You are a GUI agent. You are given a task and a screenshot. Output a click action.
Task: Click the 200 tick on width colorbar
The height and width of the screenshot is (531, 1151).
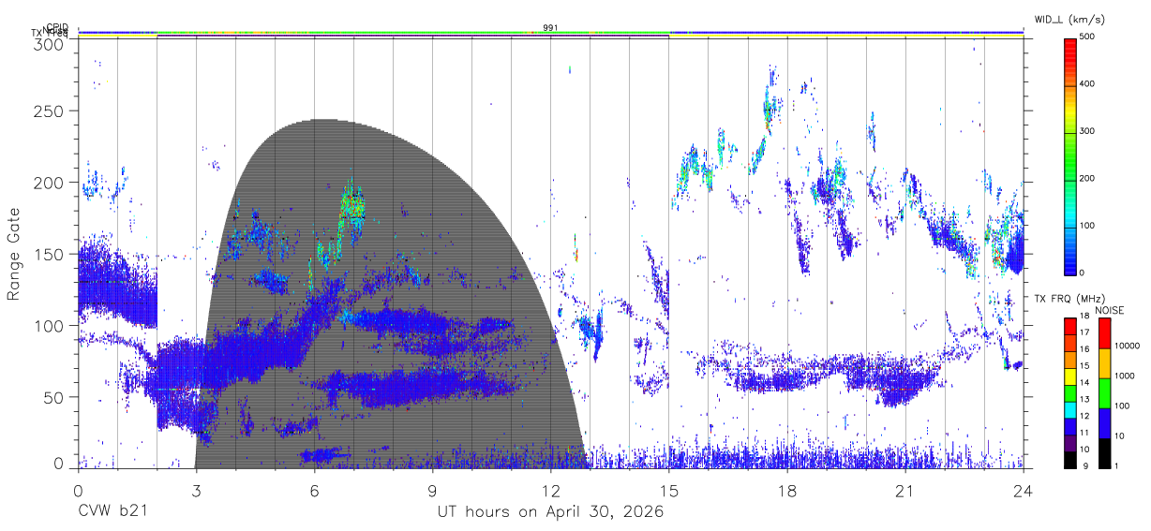[1087, 179]
